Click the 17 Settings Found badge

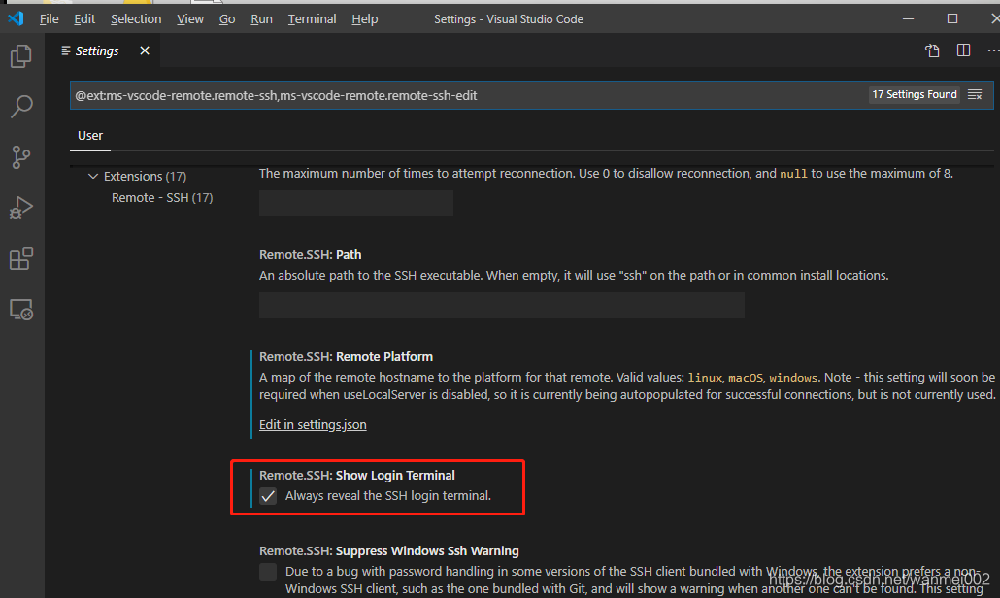[x=914, y=94]
